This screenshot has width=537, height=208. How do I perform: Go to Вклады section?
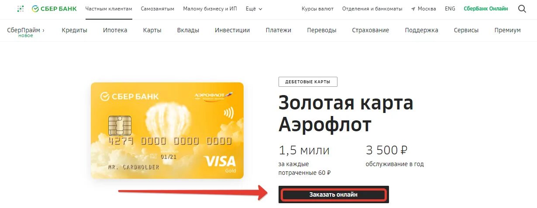pos(188,30)
